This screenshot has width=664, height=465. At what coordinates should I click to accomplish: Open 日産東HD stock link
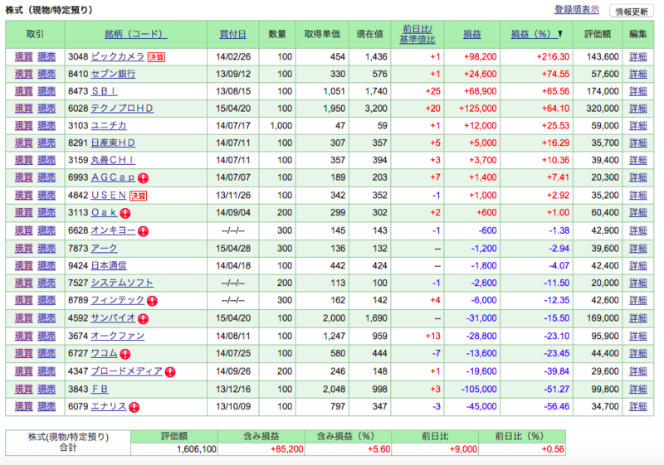pyautogui.click(x=113, y=143)
